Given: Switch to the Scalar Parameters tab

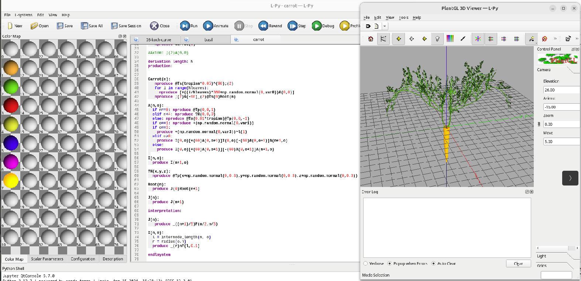Looking at the screenshot, I should coord(47,259).
